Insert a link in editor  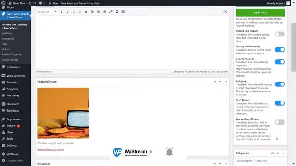click(x=111, y=12)
